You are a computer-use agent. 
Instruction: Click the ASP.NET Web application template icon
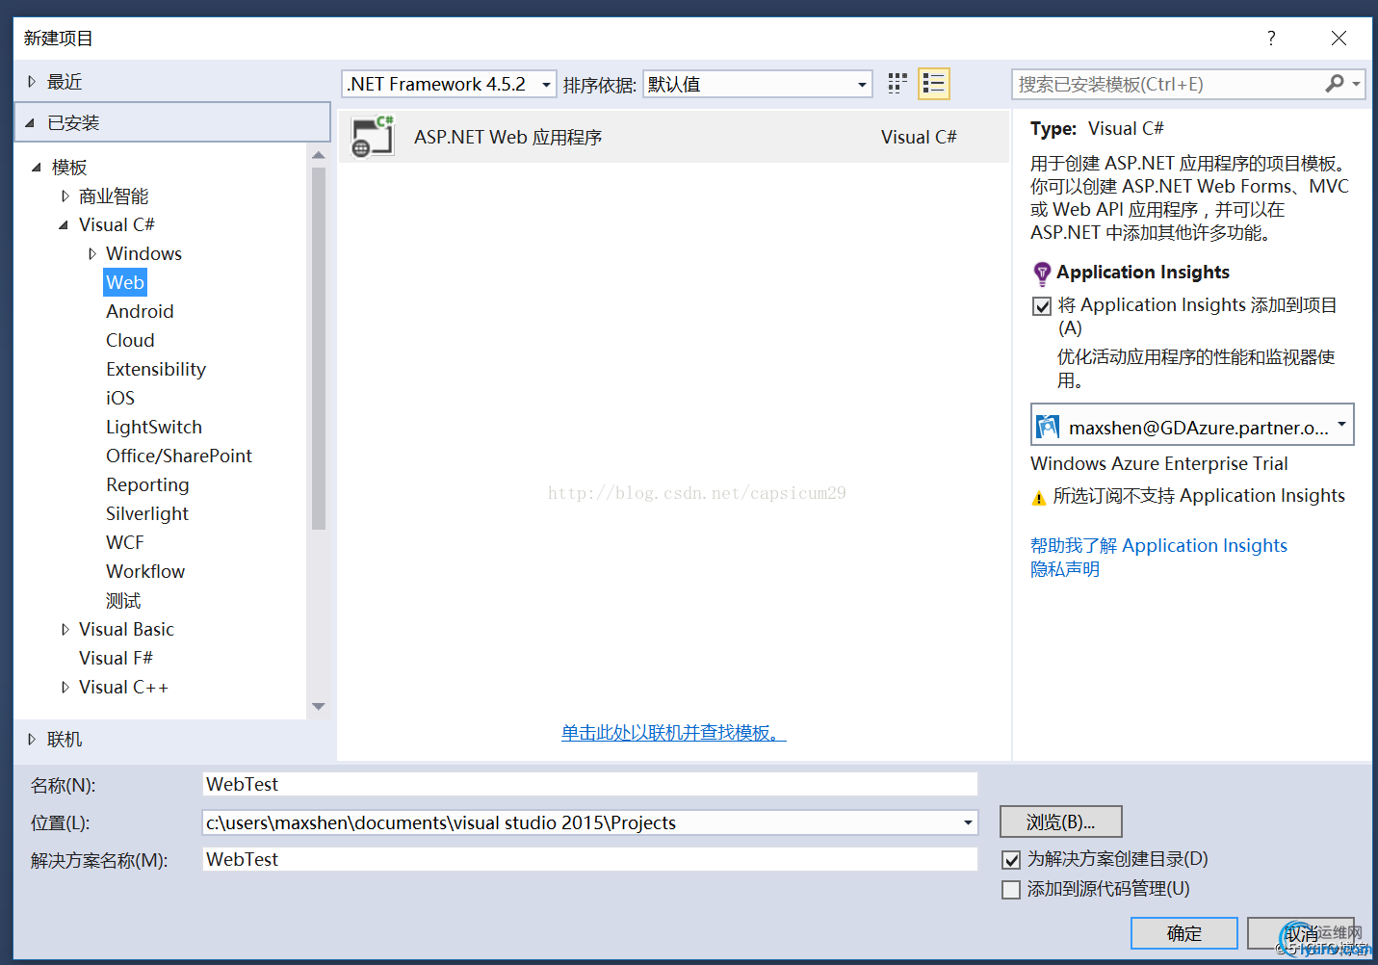pyautogui.click(x=373, y=137)
